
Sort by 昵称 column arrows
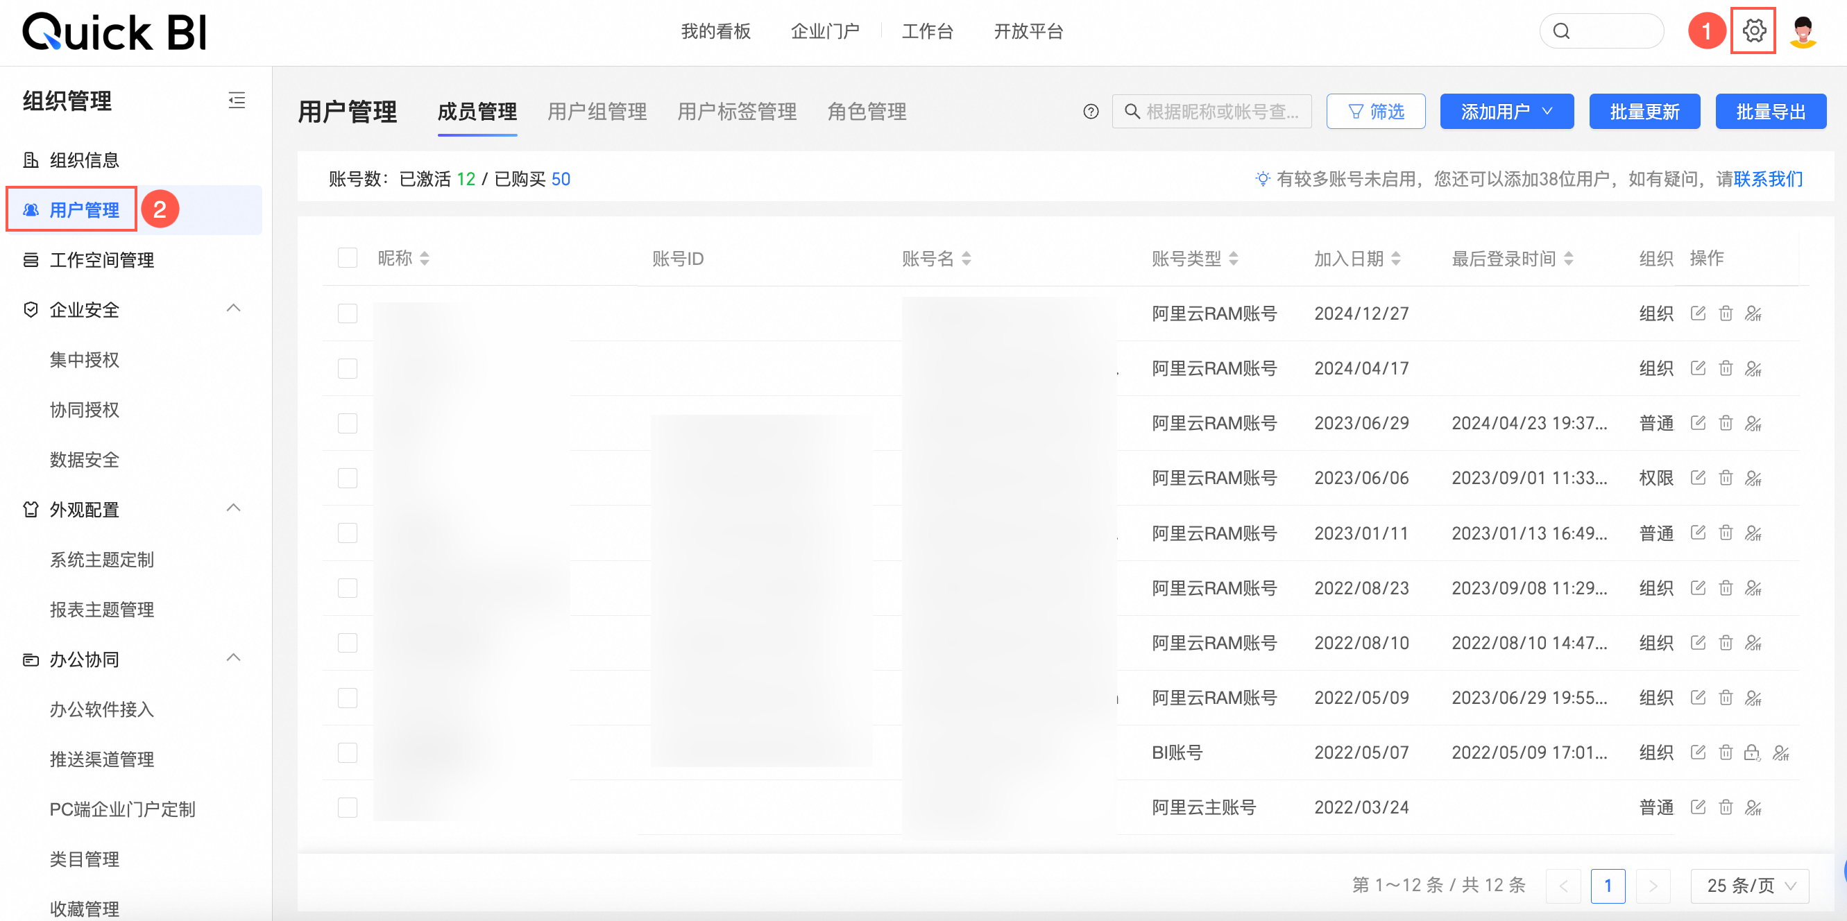425,258
